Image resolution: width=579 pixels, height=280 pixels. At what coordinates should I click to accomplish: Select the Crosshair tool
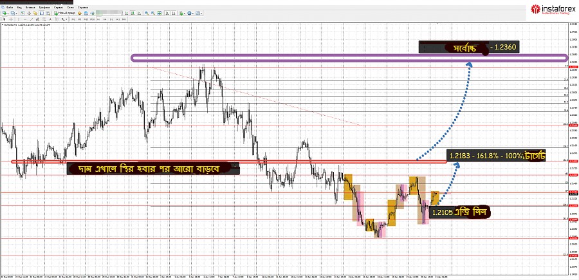(11, 19)
